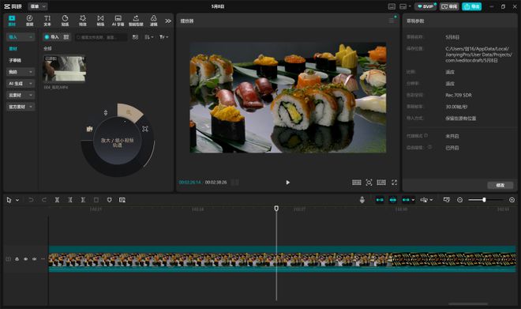This screenshot has width=521, height=309.
Task: Click the playhead marker on the timeline ruler
Action: [x=276, y=209]
